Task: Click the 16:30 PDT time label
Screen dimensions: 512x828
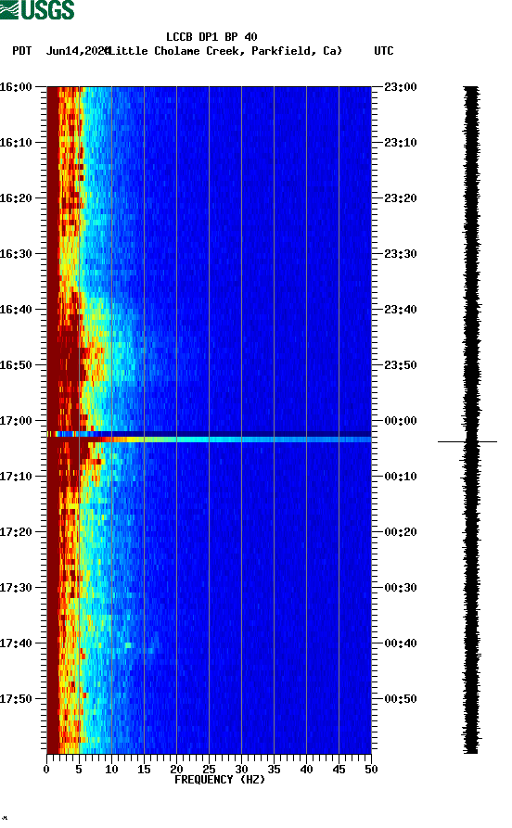Action: point(16,253)
